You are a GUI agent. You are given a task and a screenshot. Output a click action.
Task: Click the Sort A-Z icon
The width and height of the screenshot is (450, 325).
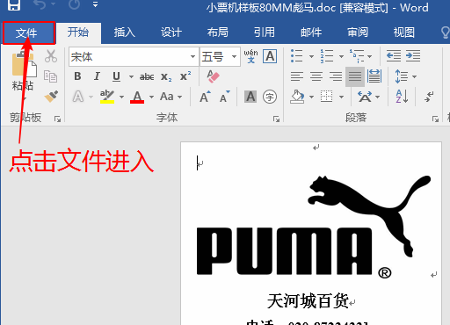pos(403,97)
